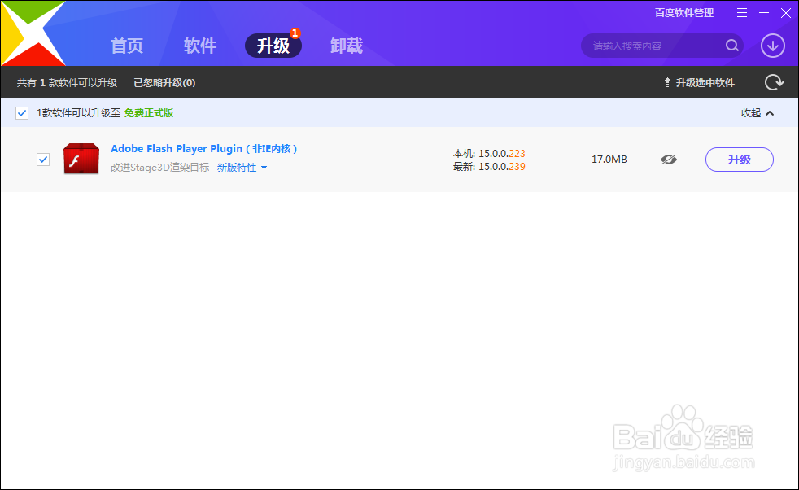Ignore Flash Player upgrade via eye icon
The height and width of the screenshot is (490, 799).
(x=669, y=160)
